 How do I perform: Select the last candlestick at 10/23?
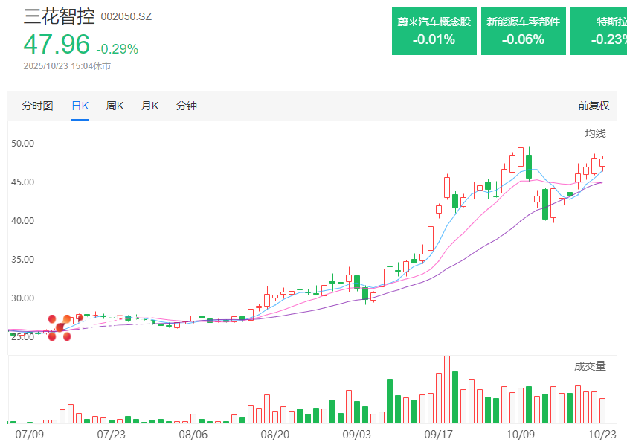click(x=602, y=161)
